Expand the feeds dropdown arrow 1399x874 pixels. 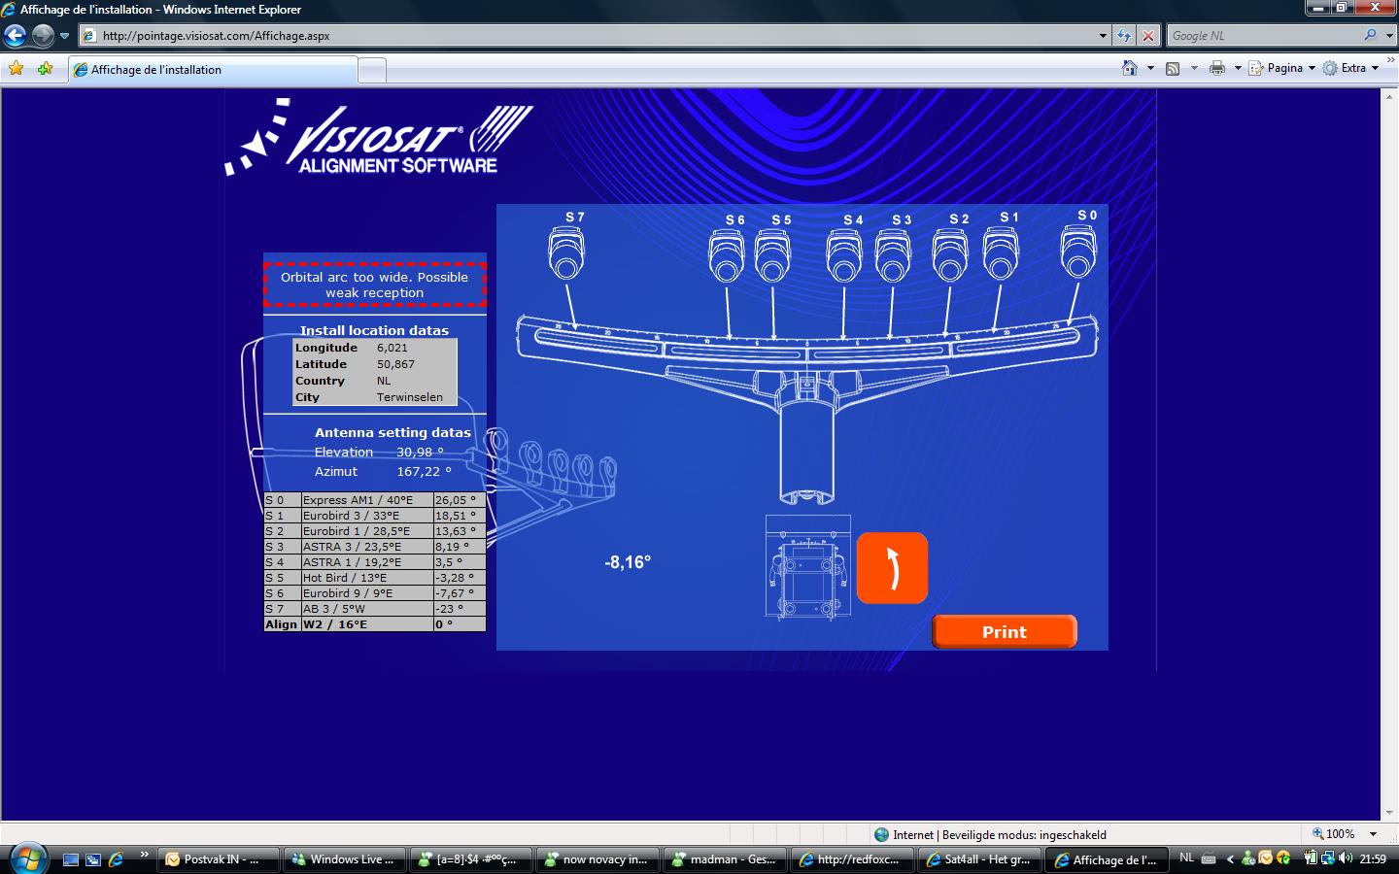(1194, 68)
